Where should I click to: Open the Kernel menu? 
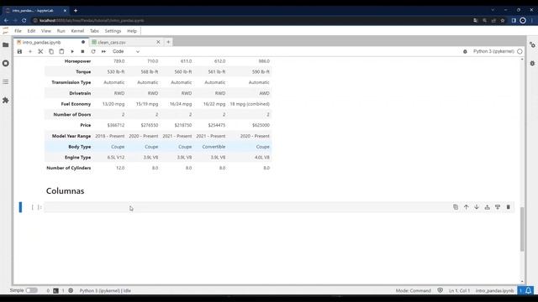[77, 31]
